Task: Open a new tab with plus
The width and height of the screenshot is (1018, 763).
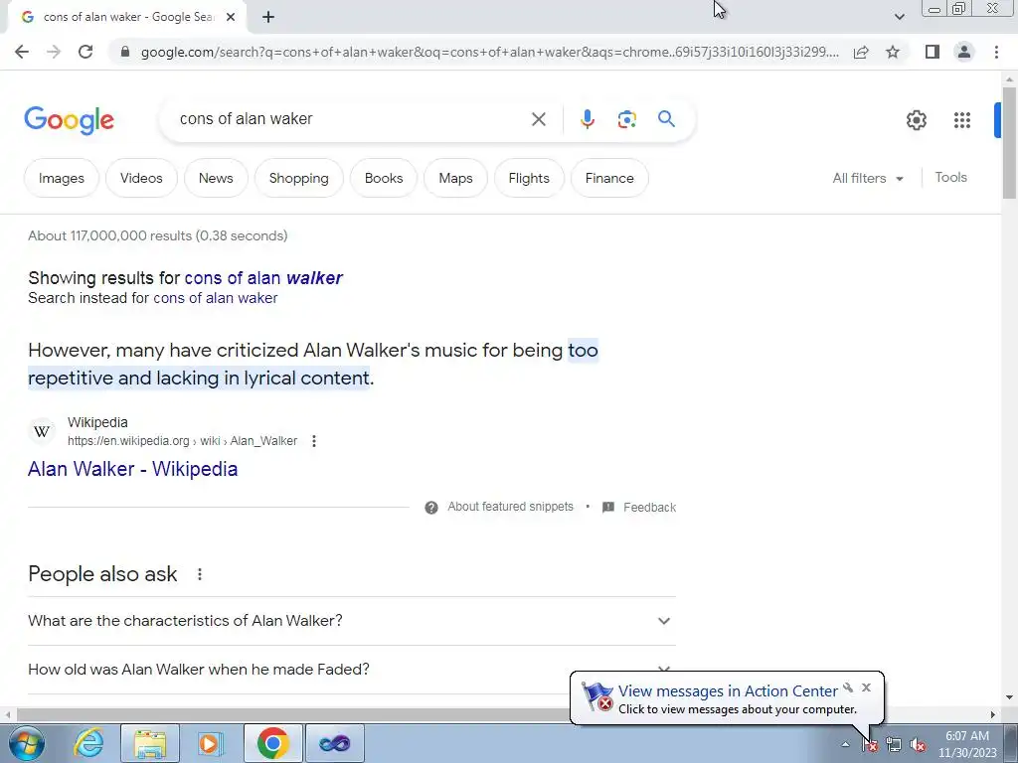Action: (268, 17)
